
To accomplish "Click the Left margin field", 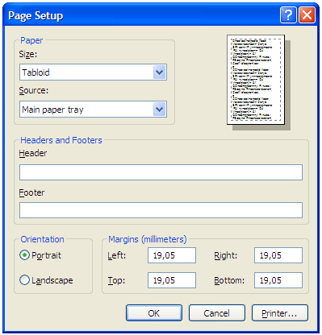I will (172, 255).
